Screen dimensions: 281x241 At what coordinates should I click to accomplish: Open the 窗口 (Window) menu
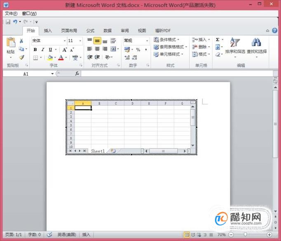29,14
